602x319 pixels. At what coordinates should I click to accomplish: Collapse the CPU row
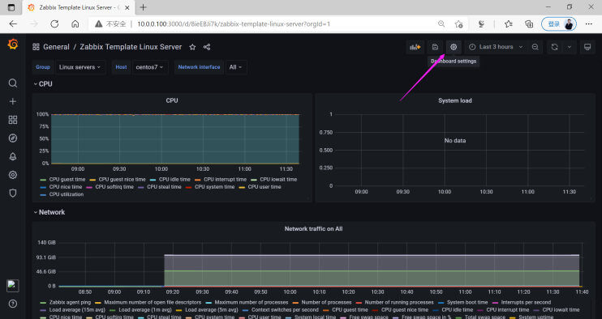43,84
